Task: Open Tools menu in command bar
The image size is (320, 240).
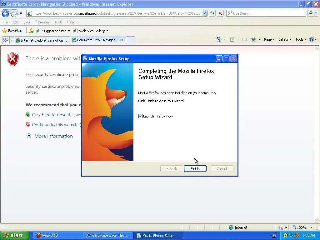Action: pyautogui.click(x=301, y=39)
